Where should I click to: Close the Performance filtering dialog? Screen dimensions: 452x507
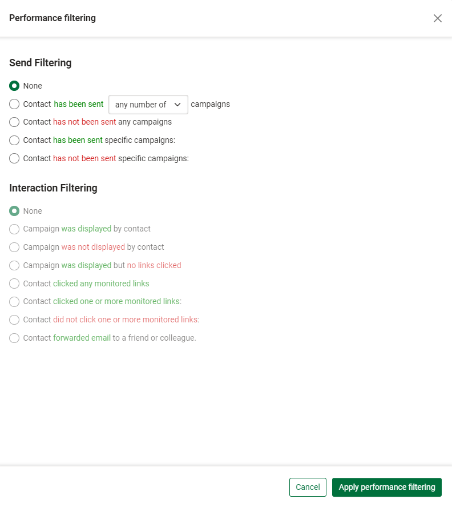point(438,18)
